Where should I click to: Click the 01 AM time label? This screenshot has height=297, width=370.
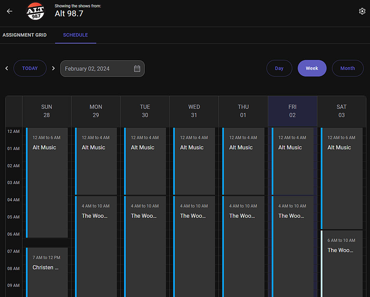13,148
